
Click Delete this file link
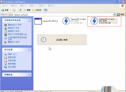point(14,42)
